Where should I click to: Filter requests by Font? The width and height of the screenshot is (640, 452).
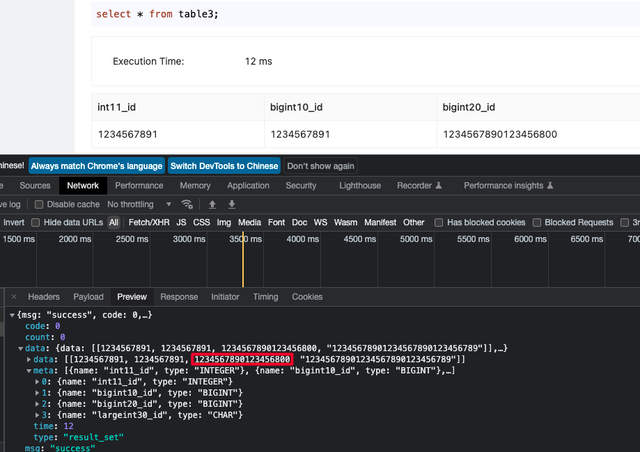coord(276,223)
